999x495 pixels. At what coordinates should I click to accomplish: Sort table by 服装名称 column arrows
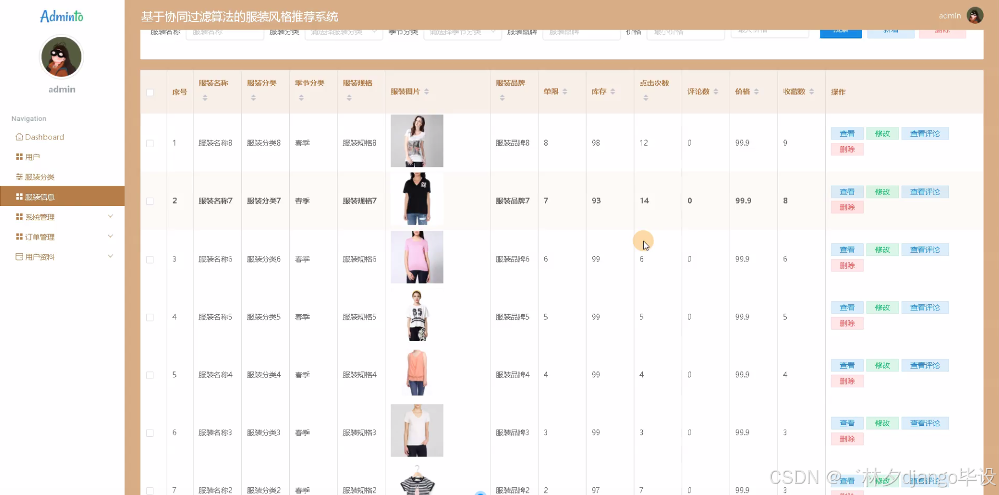(205, 98)
